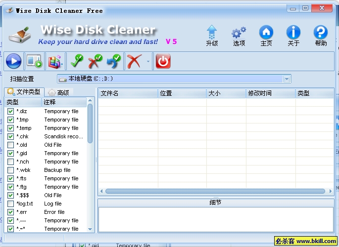Click the 细节 details panel header
The width and height of the screenshot is (339, 247).
click(215, 203)
